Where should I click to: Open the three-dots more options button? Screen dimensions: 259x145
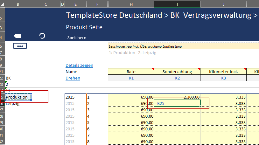20,46
